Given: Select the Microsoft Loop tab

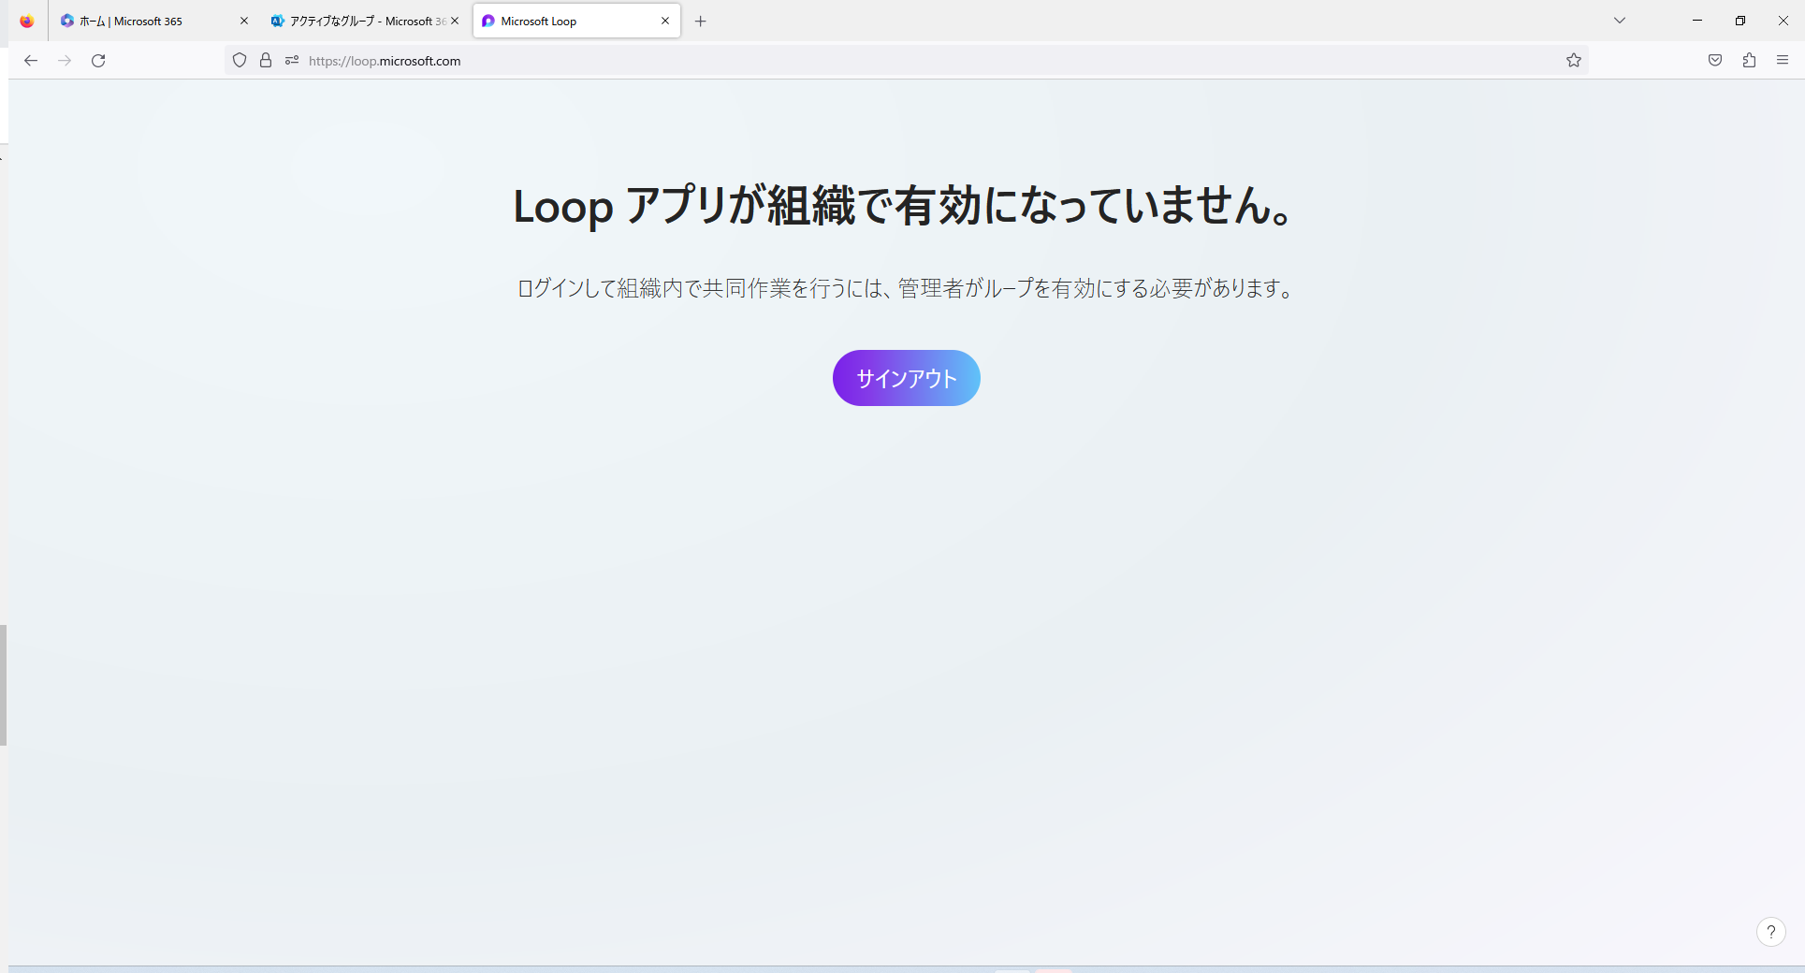Looking at the screenshot, I should (576, 21).
